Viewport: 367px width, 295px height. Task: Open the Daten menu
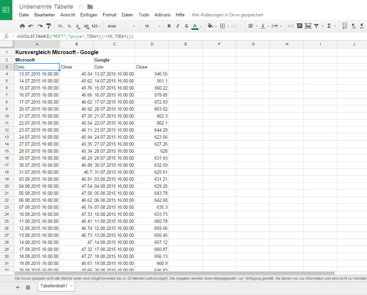pos(127,15)
